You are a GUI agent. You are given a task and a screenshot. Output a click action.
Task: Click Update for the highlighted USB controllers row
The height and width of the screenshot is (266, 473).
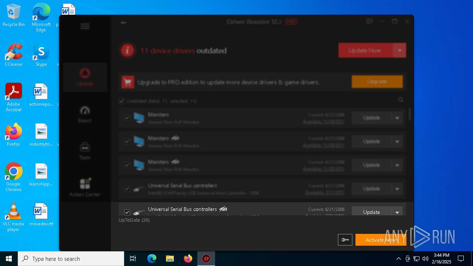[371, 212]
